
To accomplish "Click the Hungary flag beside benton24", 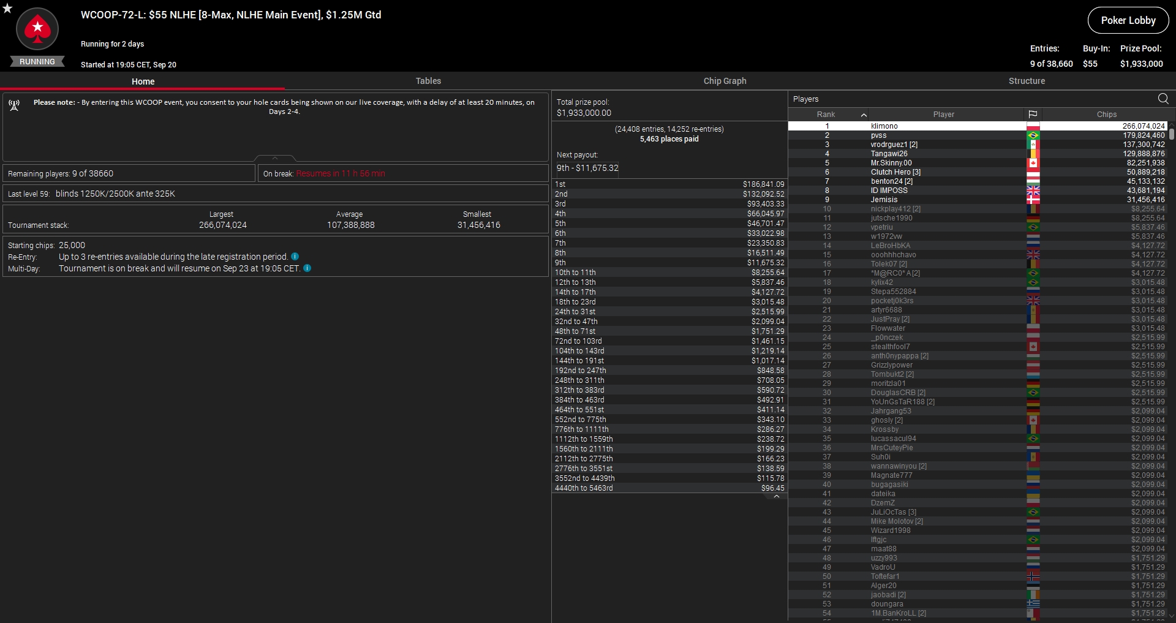I will (1033, 181).
